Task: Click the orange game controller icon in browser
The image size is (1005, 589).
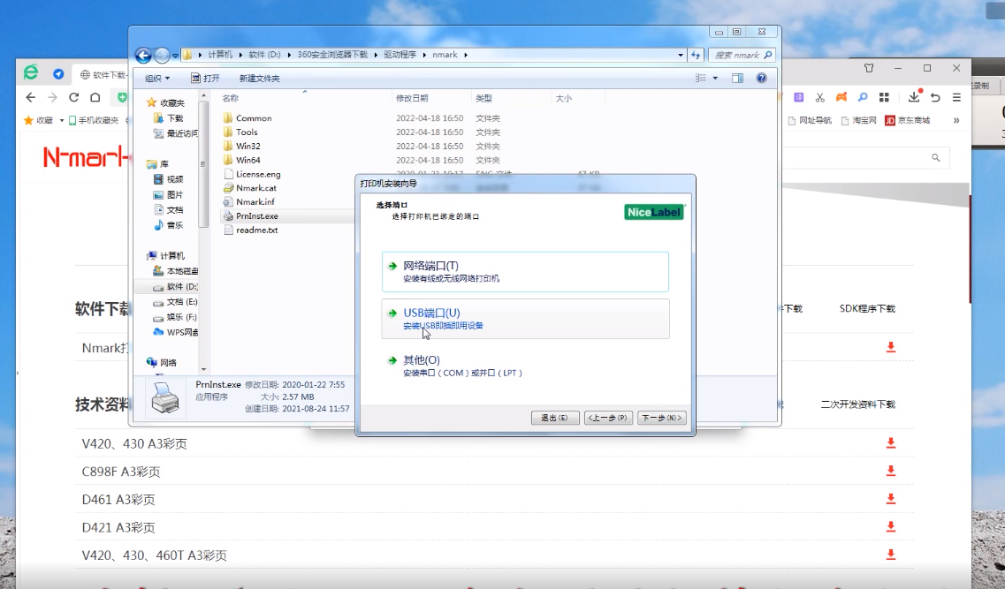Action: tap(841, 97)
